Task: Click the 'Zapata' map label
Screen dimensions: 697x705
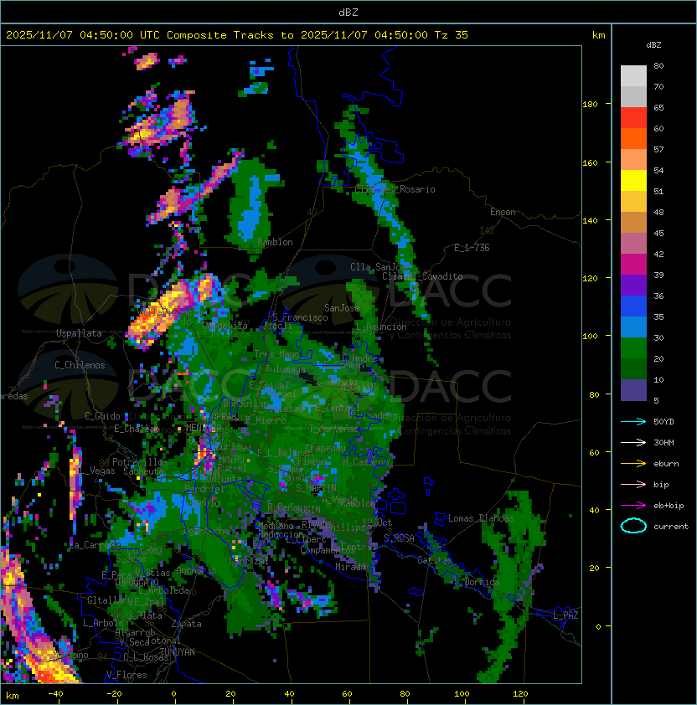Action: pyautogui.click(x=186, y=624)
